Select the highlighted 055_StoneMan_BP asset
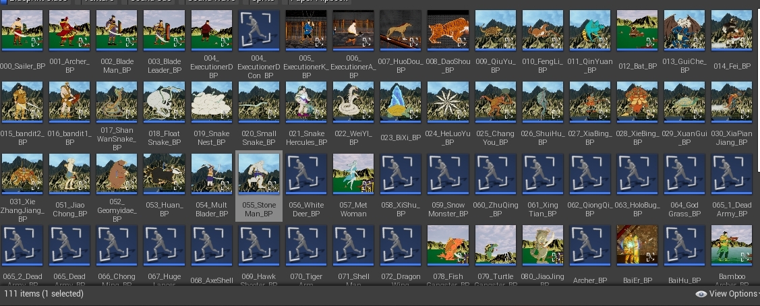 point(259,173)
